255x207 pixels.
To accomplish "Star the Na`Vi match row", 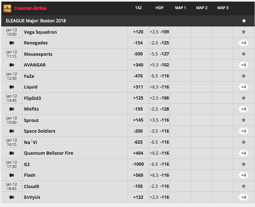I will pyautogui.click(x=244, y=142).
